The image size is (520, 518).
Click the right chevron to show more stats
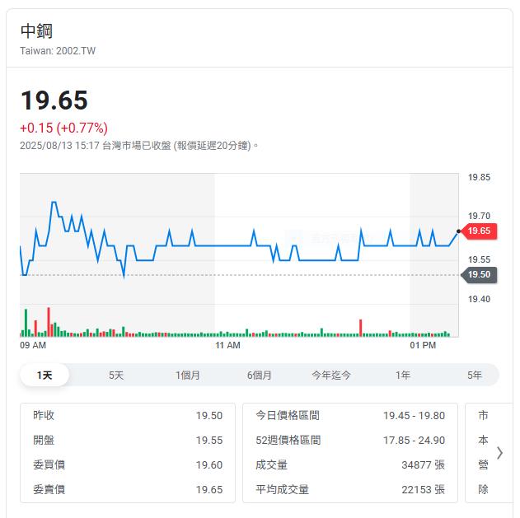499,453
